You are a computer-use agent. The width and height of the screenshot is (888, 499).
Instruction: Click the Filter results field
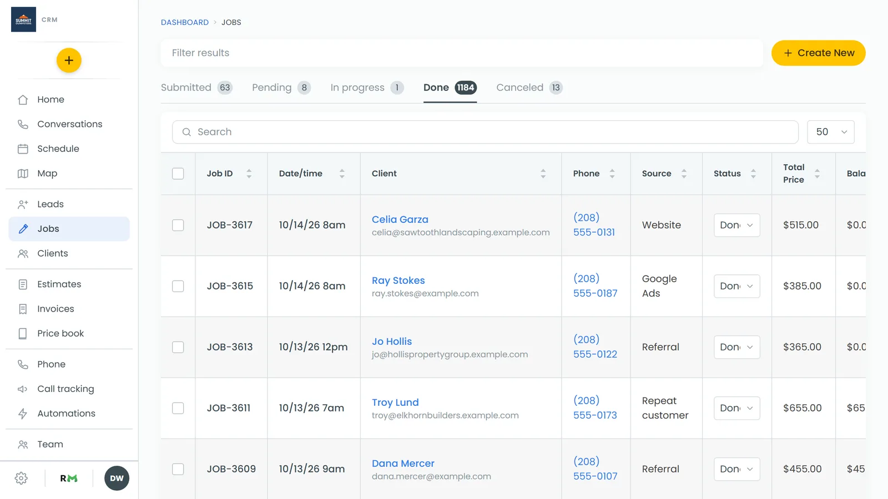462,53
